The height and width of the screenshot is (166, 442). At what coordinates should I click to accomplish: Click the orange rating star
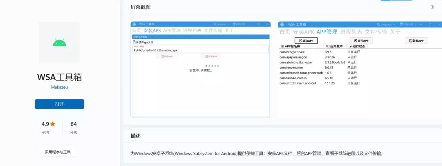tap(53, 124)
